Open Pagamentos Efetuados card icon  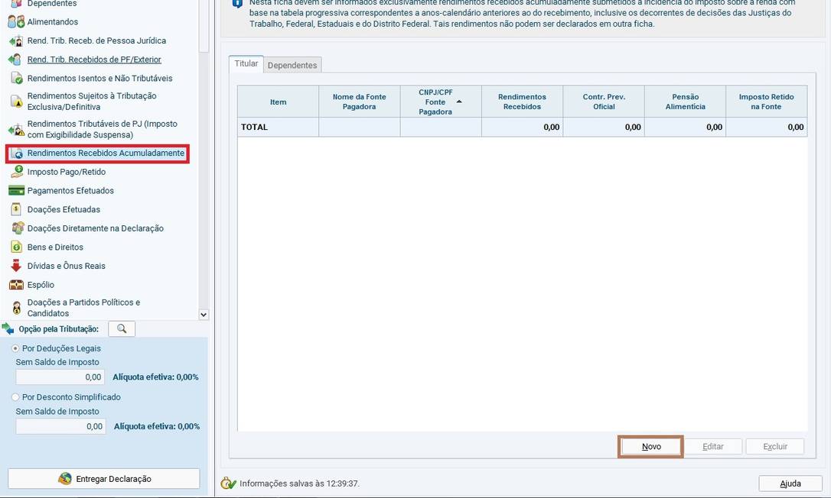16,191
